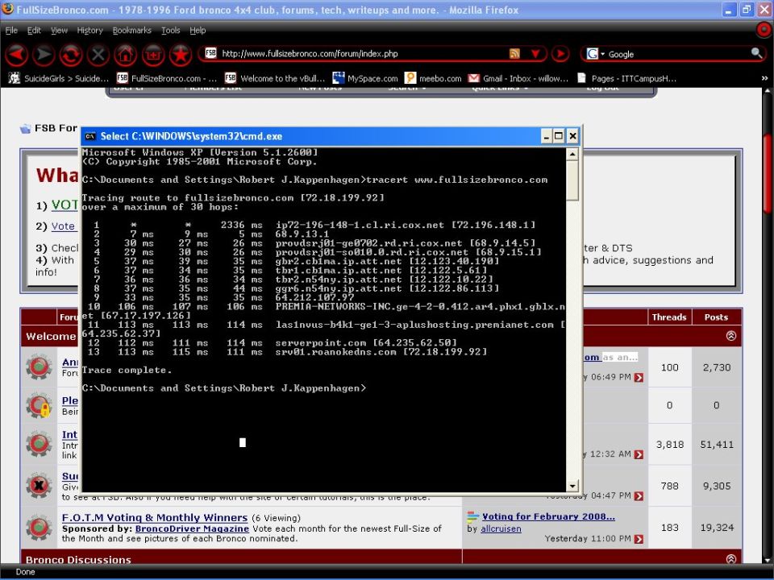Click the red star bookmark toolbar icon
This screenshot has height=580, width=774.
coord(181,54)
